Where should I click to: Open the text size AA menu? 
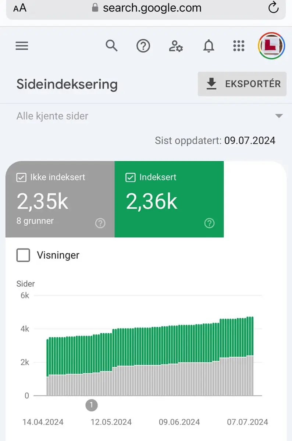(20, 8)
